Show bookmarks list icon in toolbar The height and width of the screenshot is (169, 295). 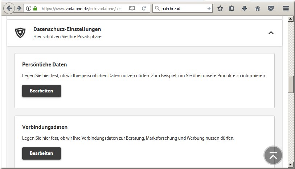232,8
